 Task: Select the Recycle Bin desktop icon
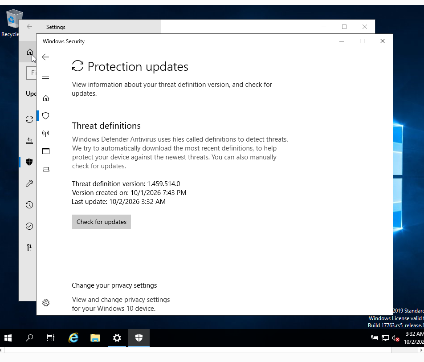12,23
